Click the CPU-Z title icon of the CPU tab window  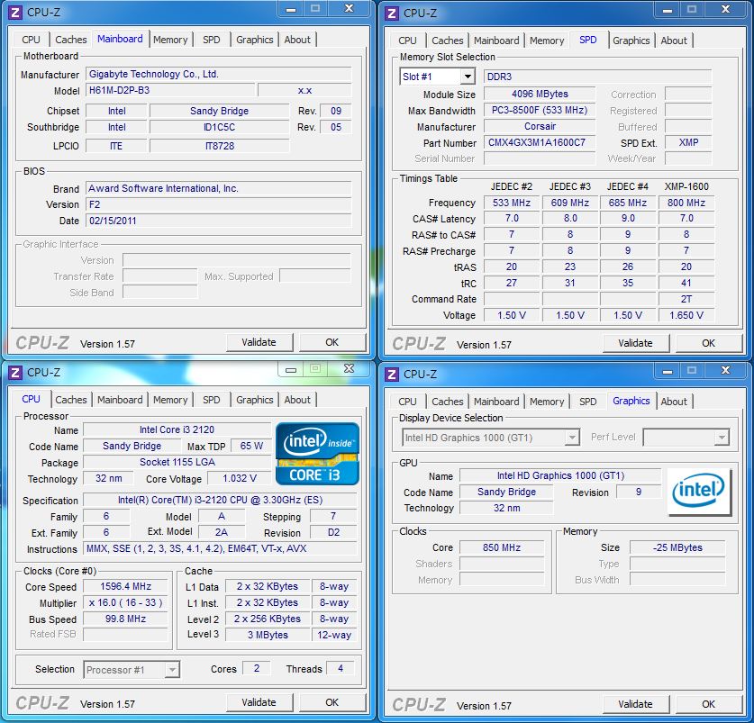(15, 373)
